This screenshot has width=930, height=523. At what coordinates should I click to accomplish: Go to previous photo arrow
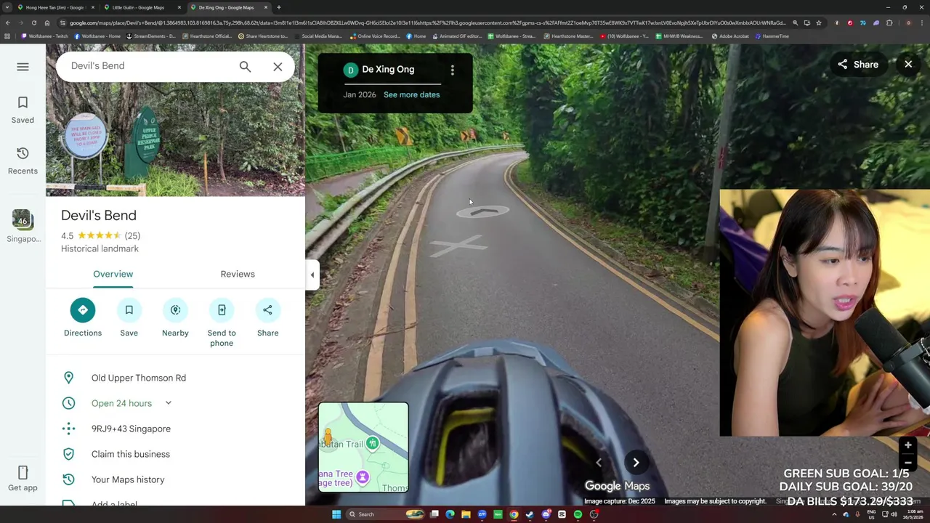599,463
